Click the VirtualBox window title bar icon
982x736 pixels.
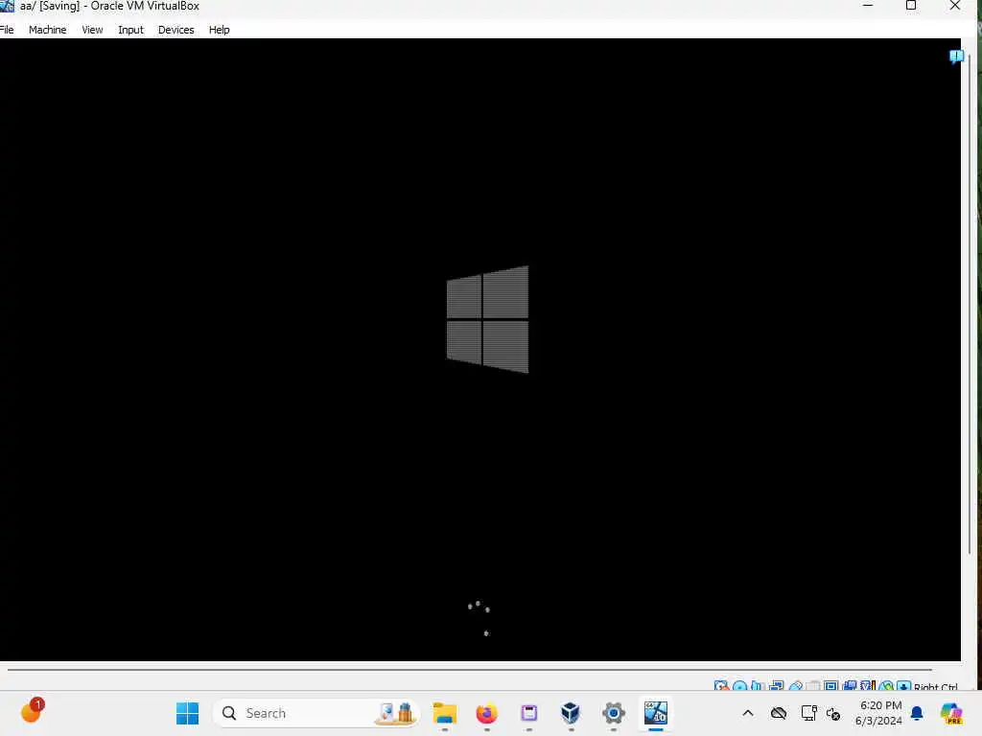pos(7,7)
